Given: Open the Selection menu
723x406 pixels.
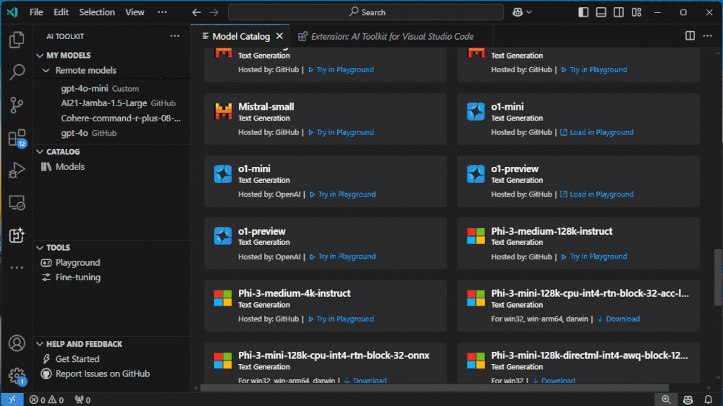Looking at the screenshot, I should pyautogui.click(x=97, y=12).
